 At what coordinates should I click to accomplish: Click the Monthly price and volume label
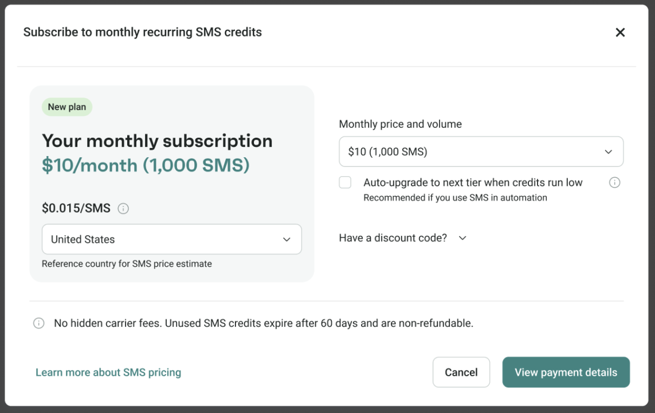coord(400,124)
